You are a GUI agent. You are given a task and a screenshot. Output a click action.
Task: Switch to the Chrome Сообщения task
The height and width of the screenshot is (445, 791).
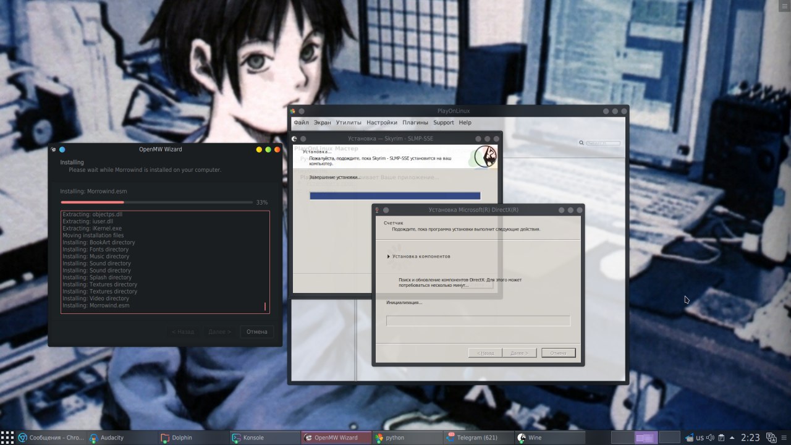tap(51, 438)
